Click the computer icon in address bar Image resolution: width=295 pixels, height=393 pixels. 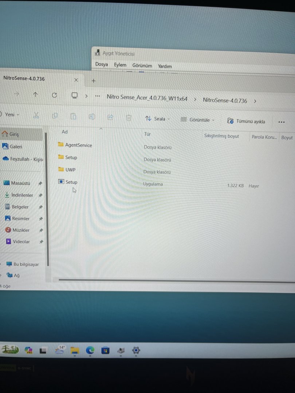tap(75, 95)
